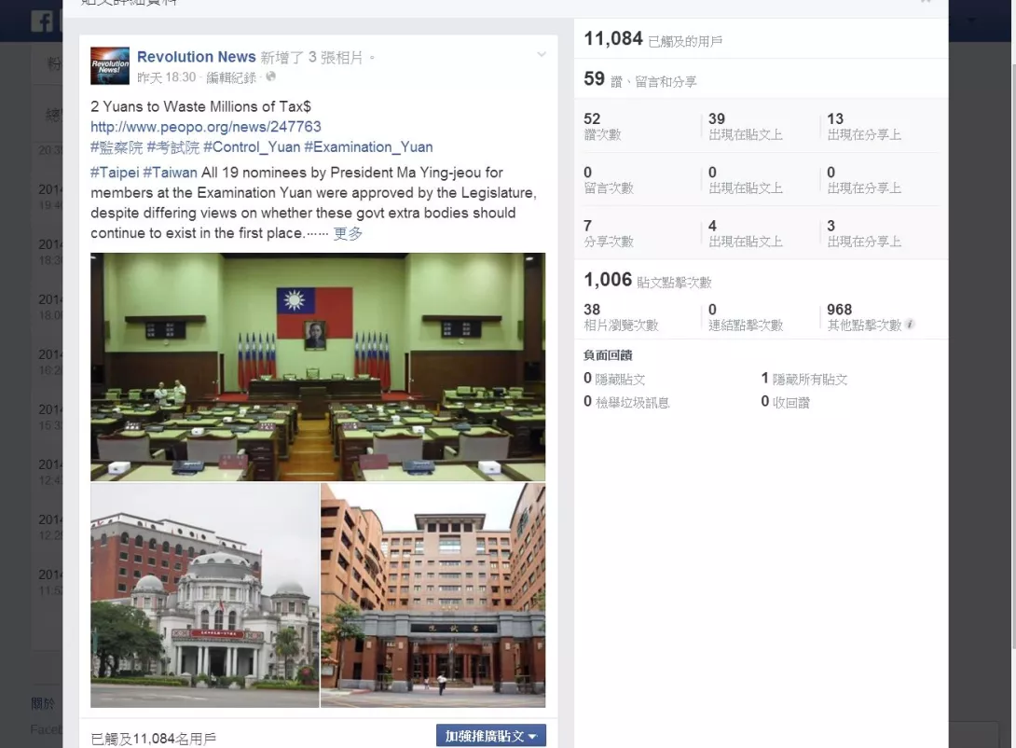Click the 已觸及11,084名用戶 footer text
Image resolution: width=1016 pixels, height=748 pixels.
click(154, 739)
